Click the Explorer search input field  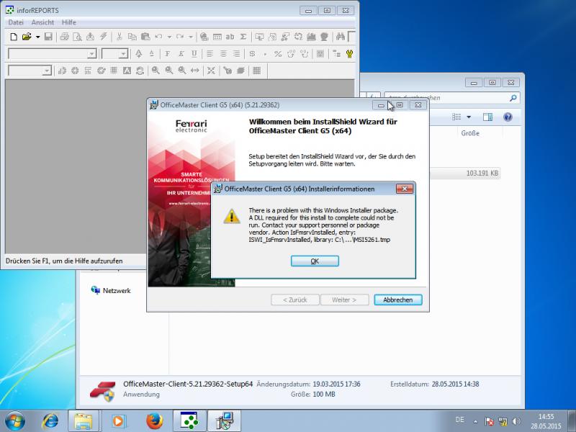pos(446,98)
